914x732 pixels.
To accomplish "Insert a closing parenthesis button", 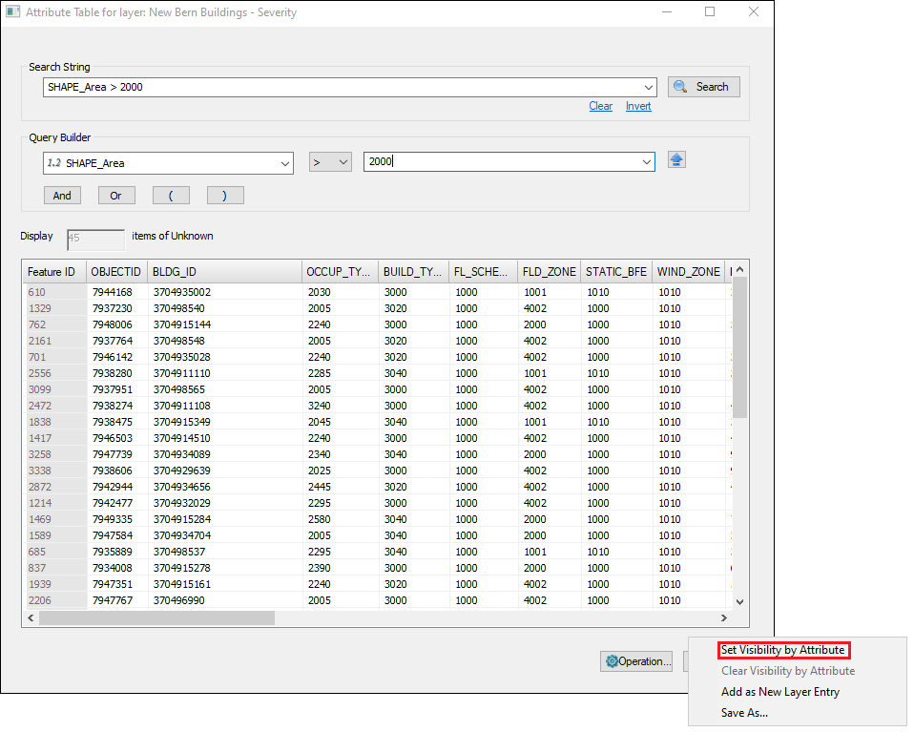I will point(225,196).
